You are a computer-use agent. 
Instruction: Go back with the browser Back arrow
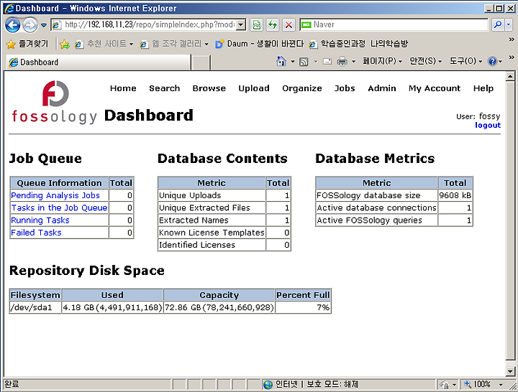click(x=12, y=25)
